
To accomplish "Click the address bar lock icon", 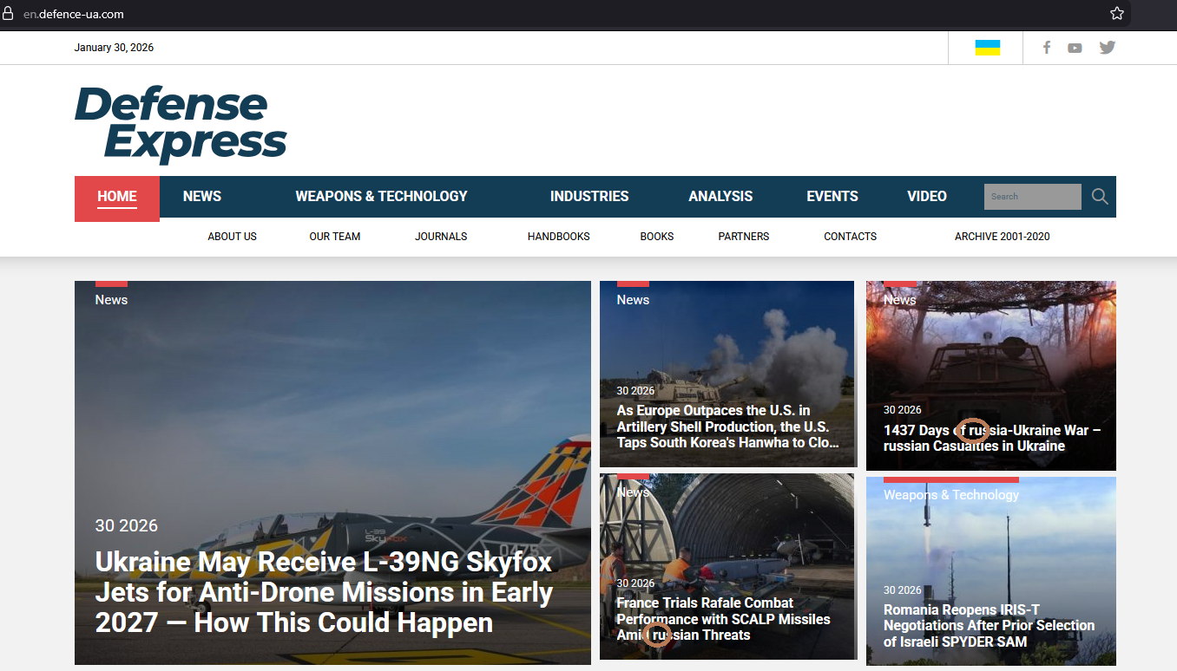I will coord(9,13).
